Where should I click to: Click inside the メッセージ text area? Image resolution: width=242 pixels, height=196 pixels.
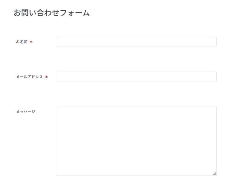136,141
